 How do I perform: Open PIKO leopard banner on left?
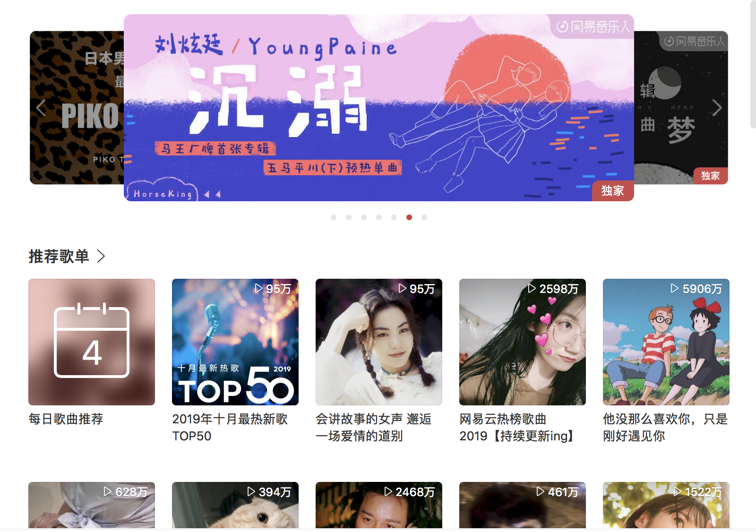77,108
